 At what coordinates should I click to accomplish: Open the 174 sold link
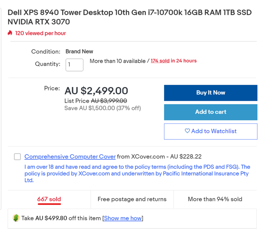point(160,61)
